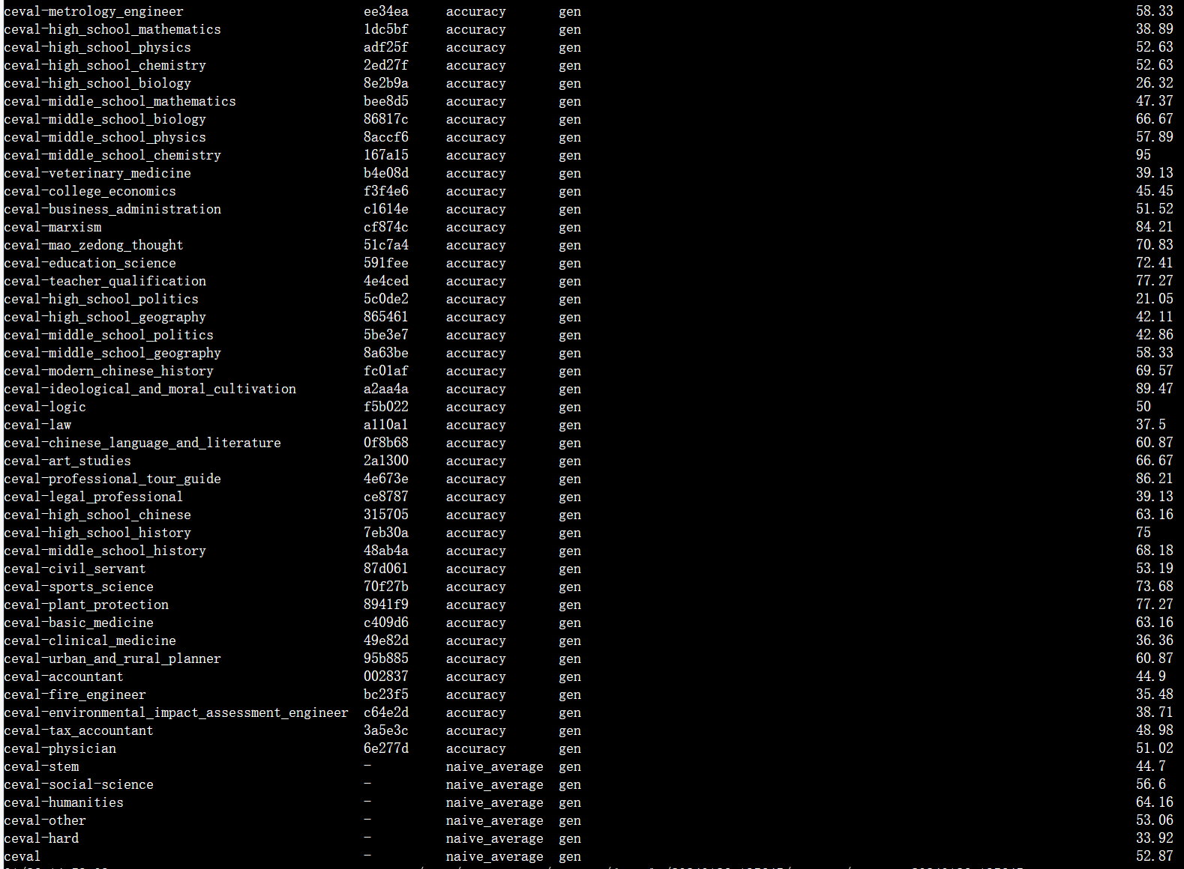Click naive_average metric in ceval-hard row
1184x869 pixels.
coord(494,838)
